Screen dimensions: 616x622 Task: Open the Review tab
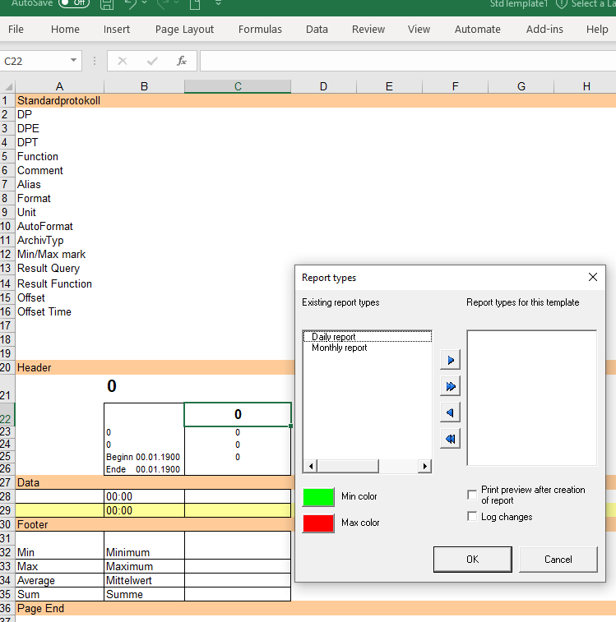tap(368, 29)
